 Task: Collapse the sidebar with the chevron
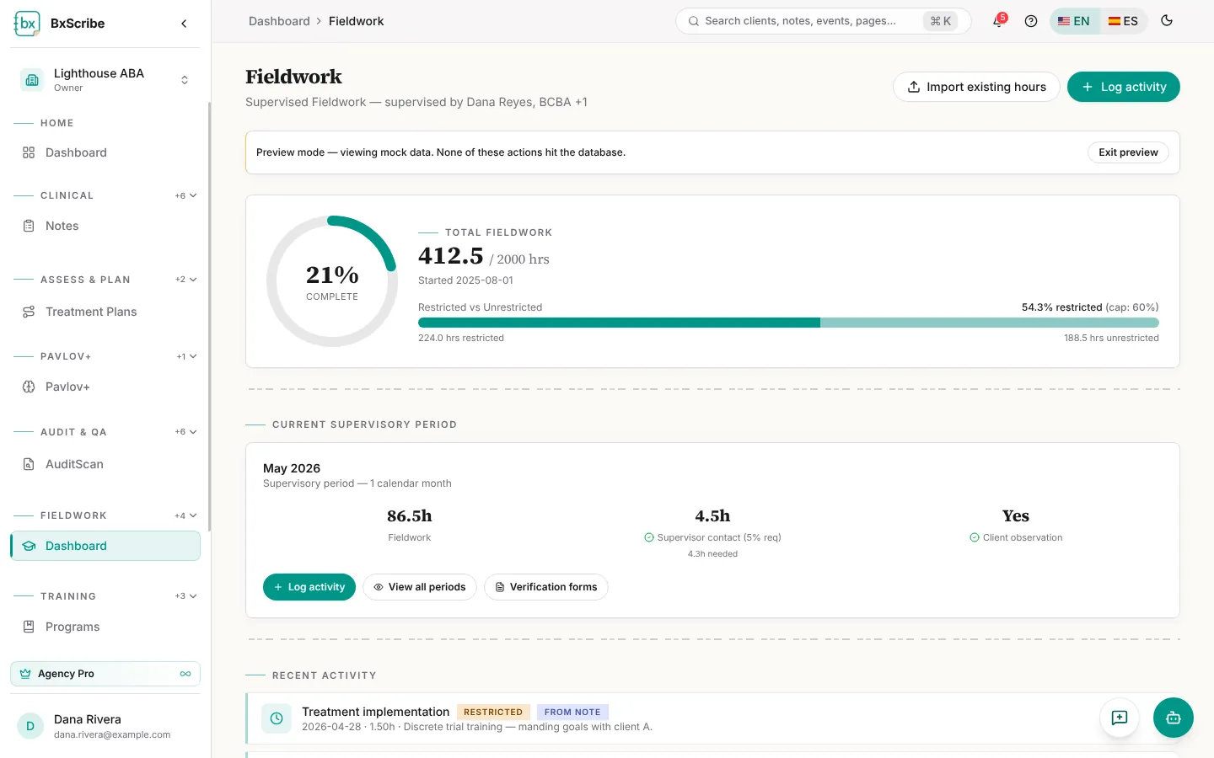pos(184,24)
